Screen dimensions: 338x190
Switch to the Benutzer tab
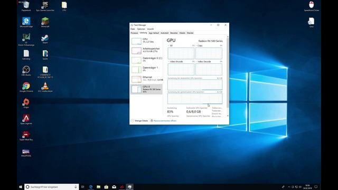pyautogui.click(x=174, y=33)
